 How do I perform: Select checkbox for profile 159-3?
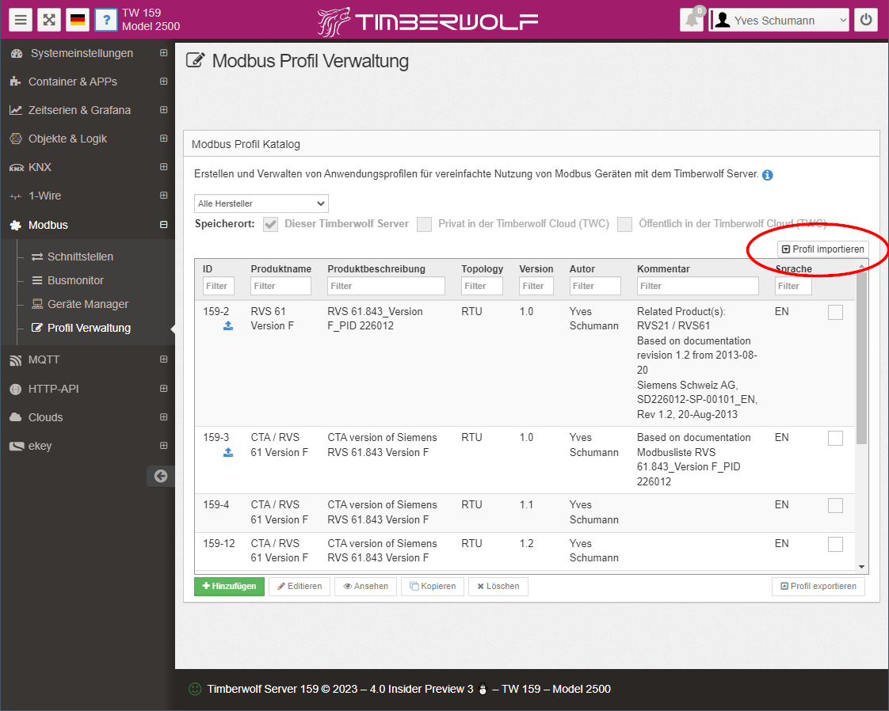click(x=835, y=438)
